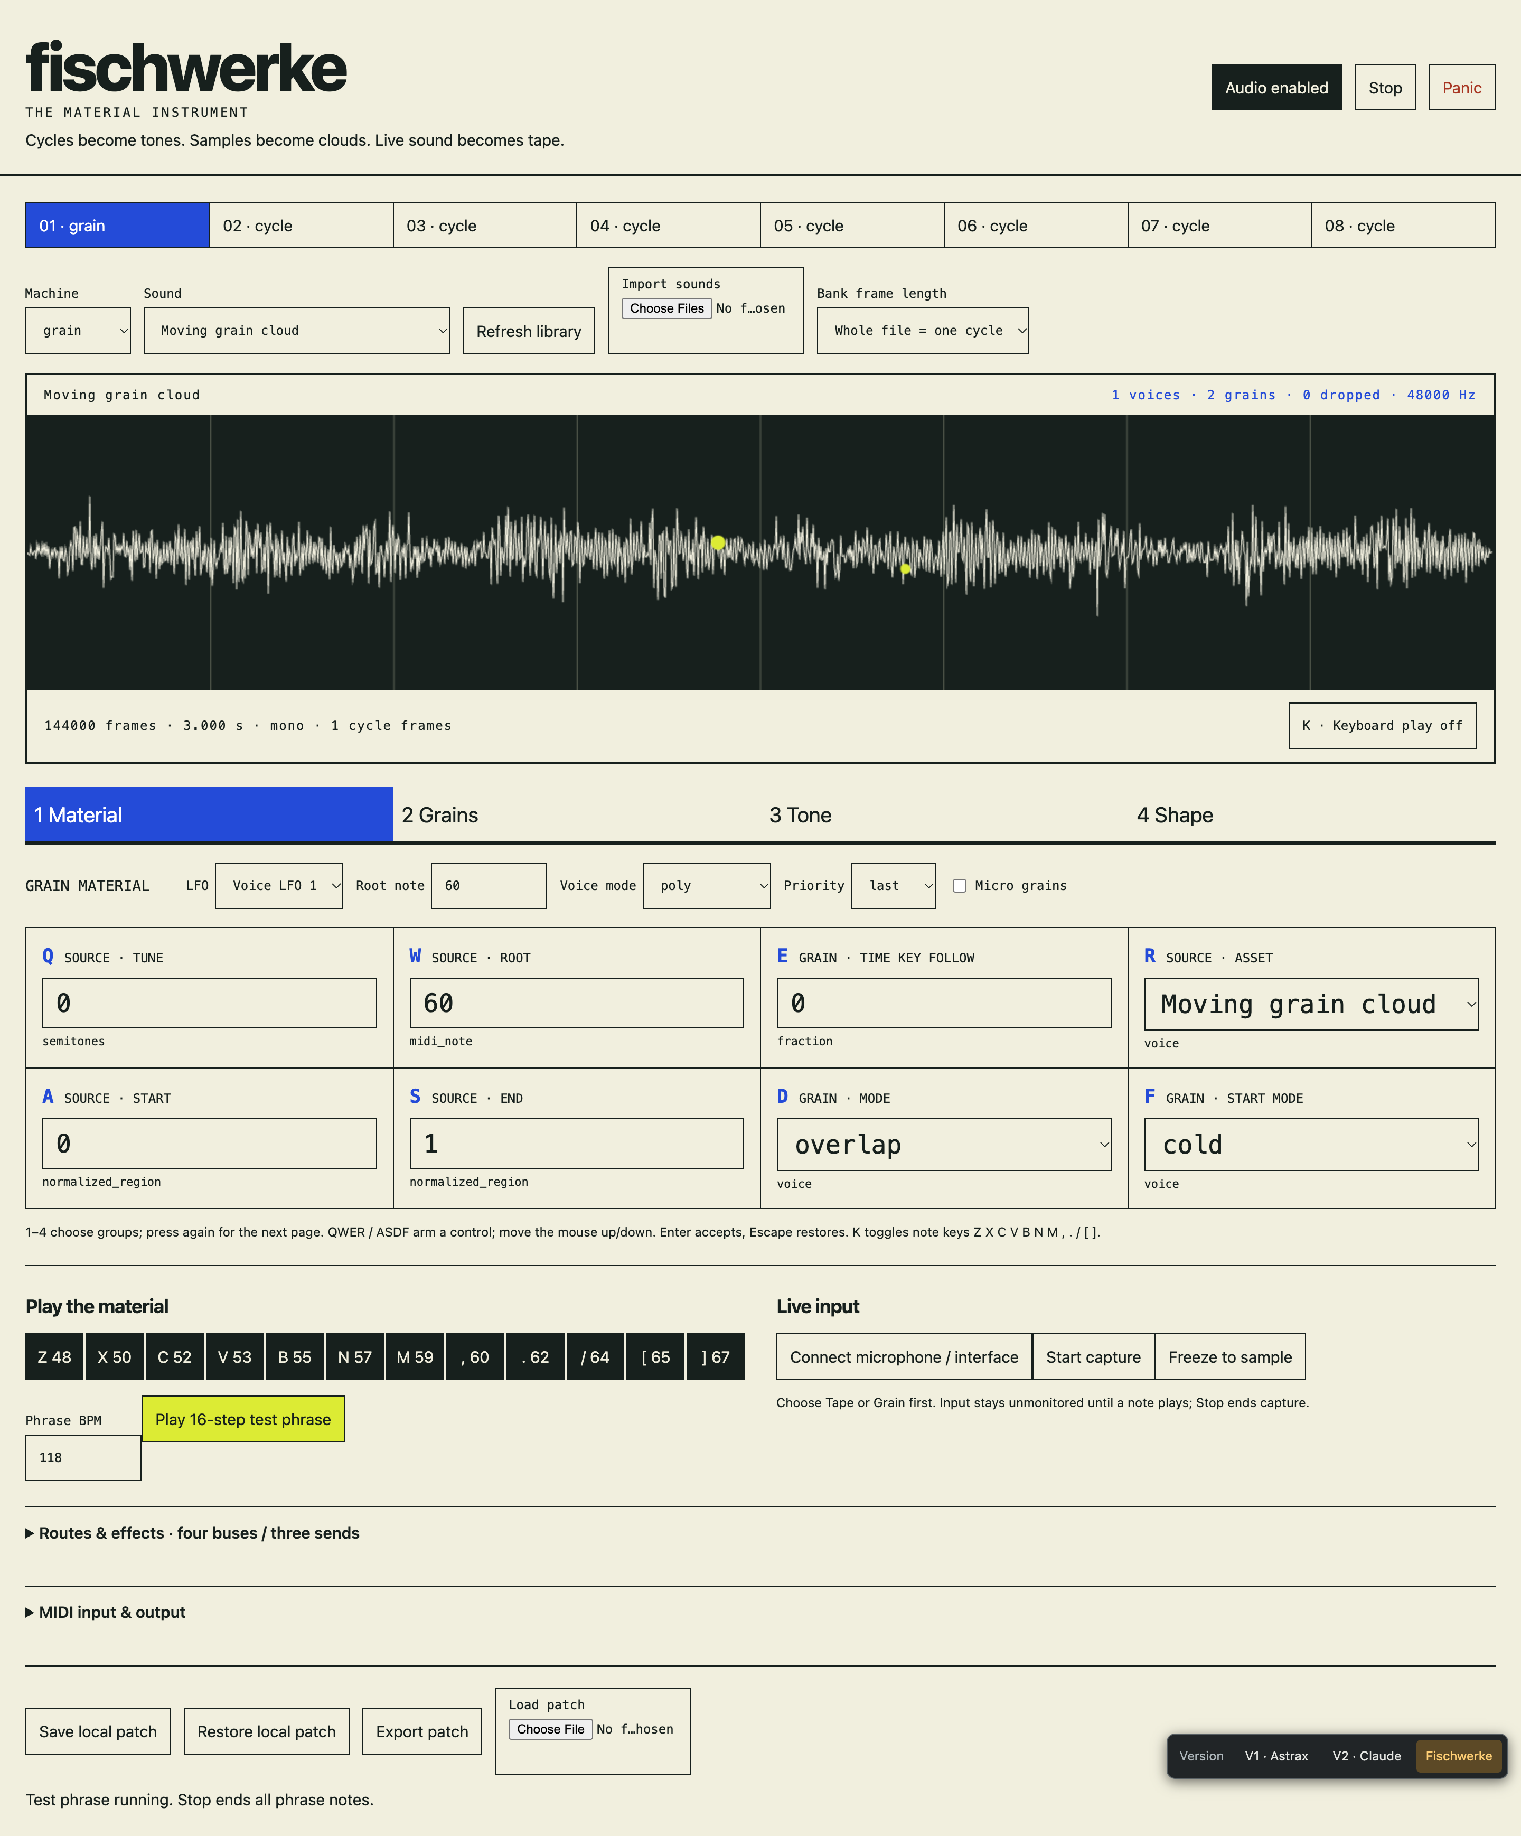Switch to the 2 Grains tab

tap(576, 815)
